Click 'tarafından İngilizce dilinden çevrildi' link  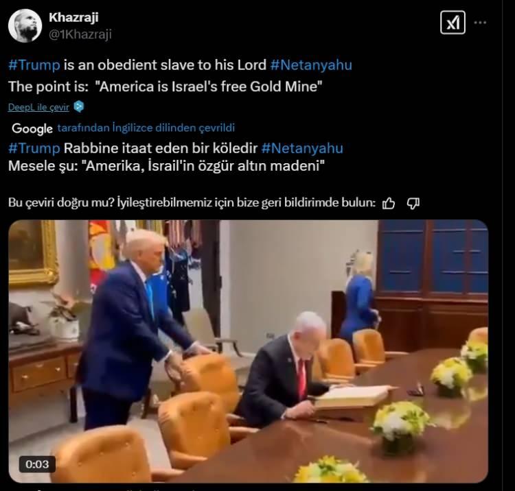click(x=146, y=128)
